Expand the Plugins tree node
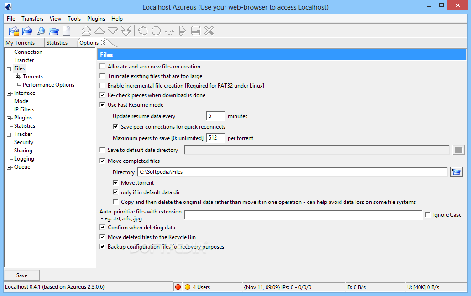This screenshot has height=296, width=471. click(9, 118)
